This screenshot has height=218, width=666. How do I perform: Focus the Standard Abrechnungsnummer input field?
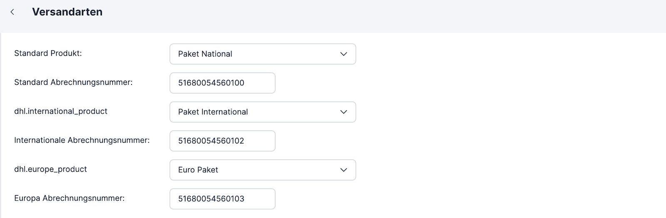click(222, 83)
